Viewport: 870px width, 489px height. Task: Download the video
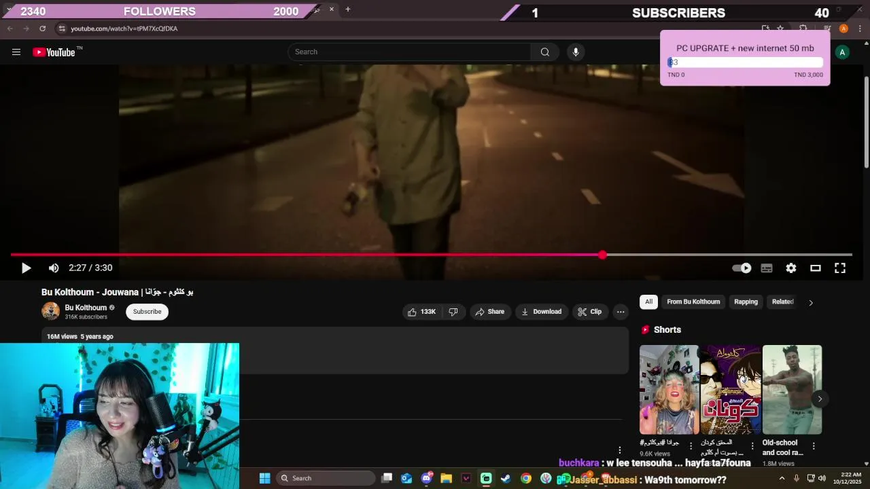click(542, 312)
